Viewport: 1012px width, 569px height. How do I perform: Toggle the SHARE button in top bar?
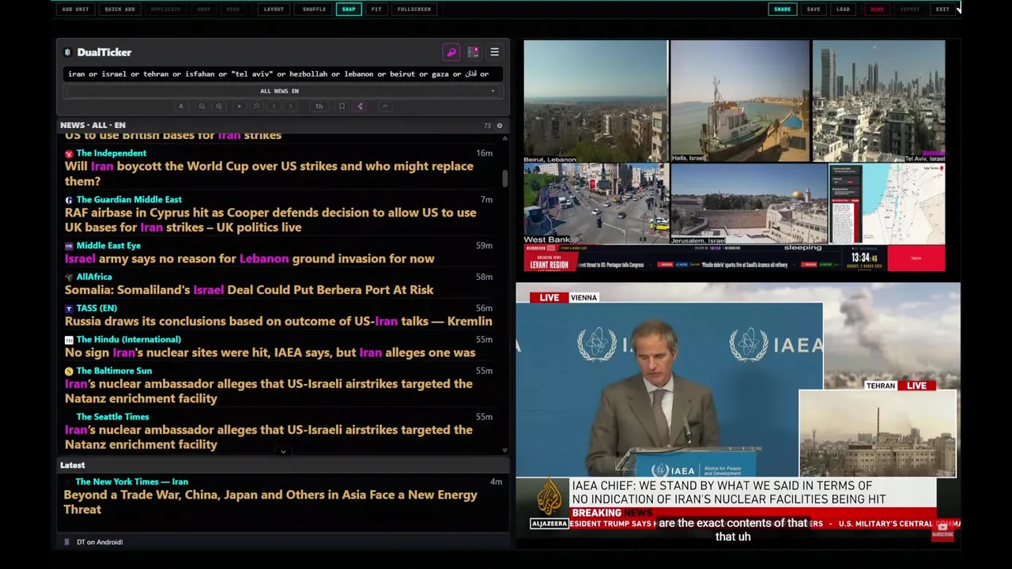click(x=782, y=9)
